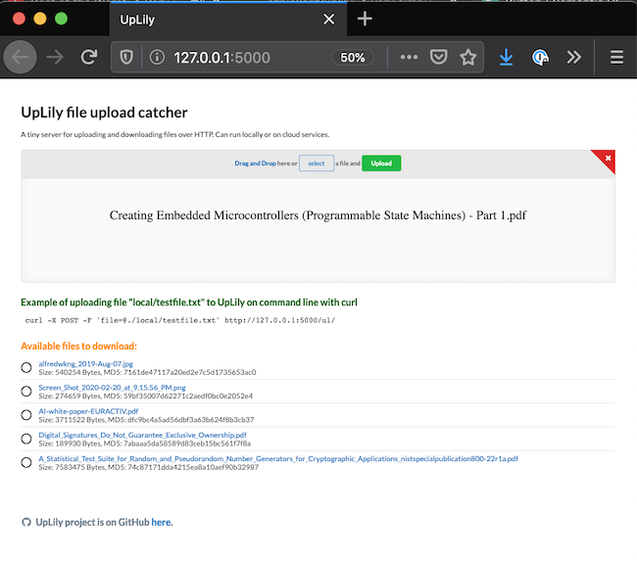Click MD5 line 7161de47117a20ed2e7c5d1735653ac0

point(147,372)
